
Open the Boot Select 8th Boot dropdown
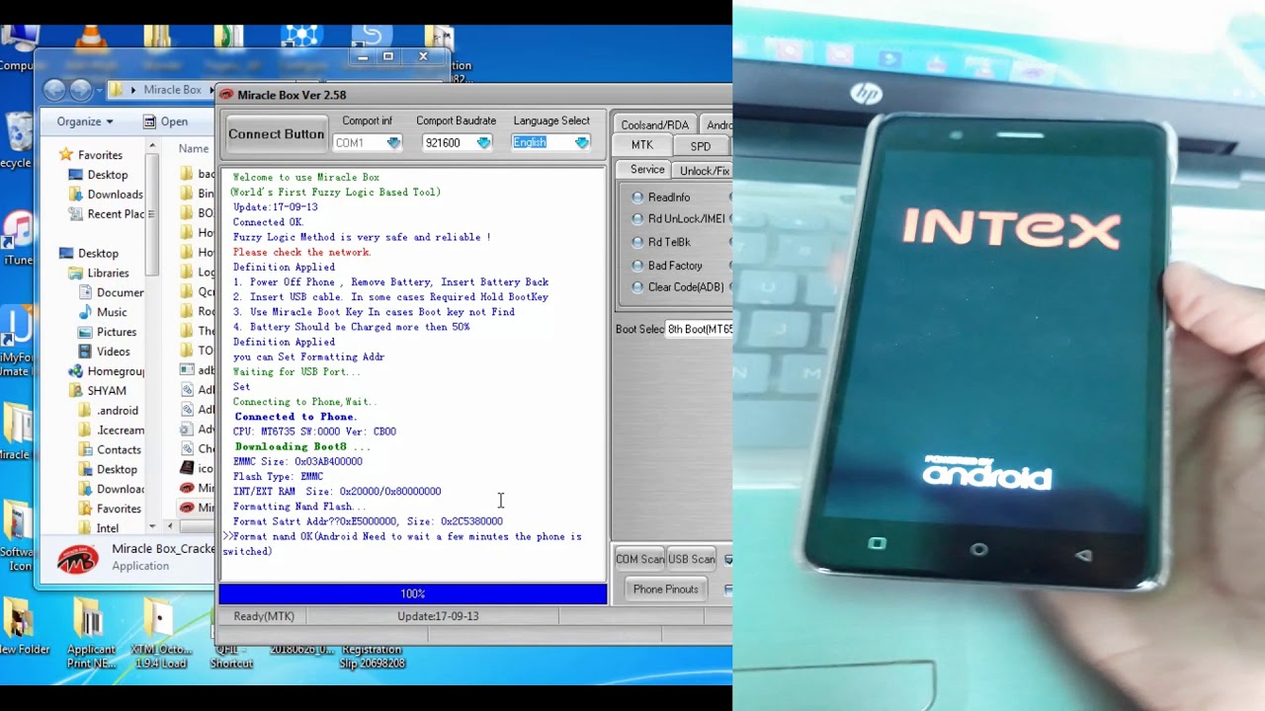(700, 329)
